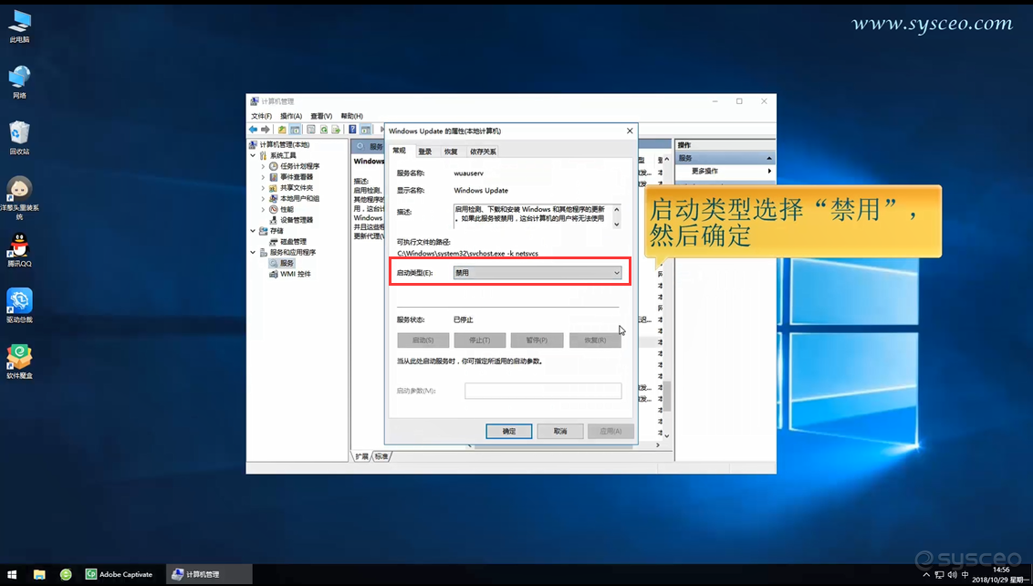Expand the 任务计划程序 tree node

pyautogui.click(x=263, y=166)
